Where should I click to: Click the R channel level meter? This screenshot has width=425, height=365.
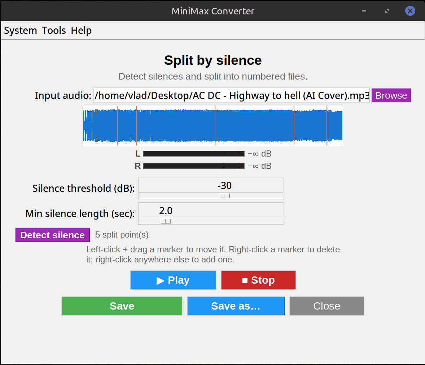coord(193,166)
